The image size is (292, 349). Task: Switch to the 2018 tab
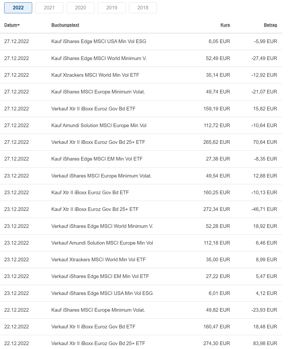point(143,8)
